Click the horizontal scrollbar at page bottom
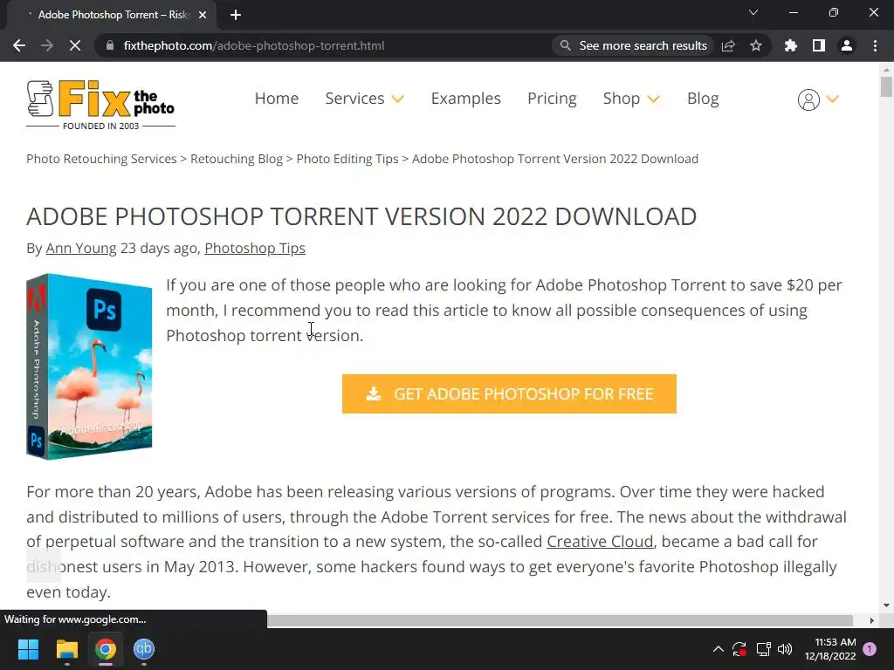This screenshot has height=670, width=894. 560,620
